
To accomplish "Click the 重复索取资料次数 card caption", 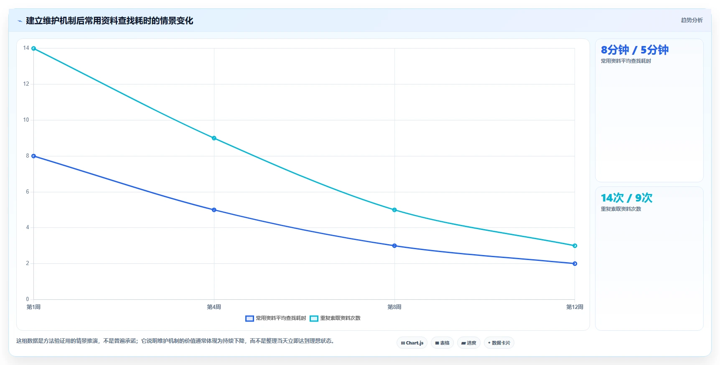I will [x=621, y=209].
